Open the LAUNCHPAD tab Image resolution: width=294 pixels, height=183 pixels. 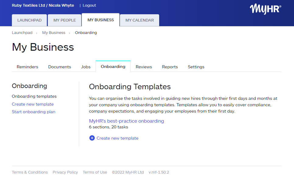tap(30, 20)
